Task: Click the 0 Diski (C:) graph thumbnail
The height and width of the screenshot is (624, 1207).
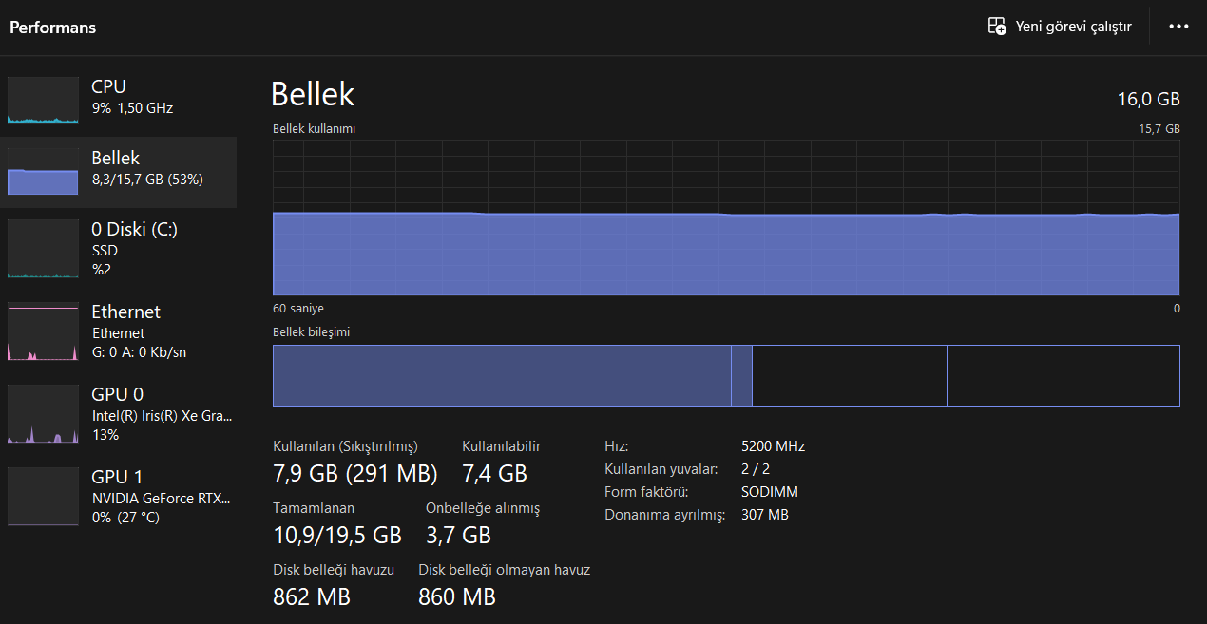Action: click(43, 249)
